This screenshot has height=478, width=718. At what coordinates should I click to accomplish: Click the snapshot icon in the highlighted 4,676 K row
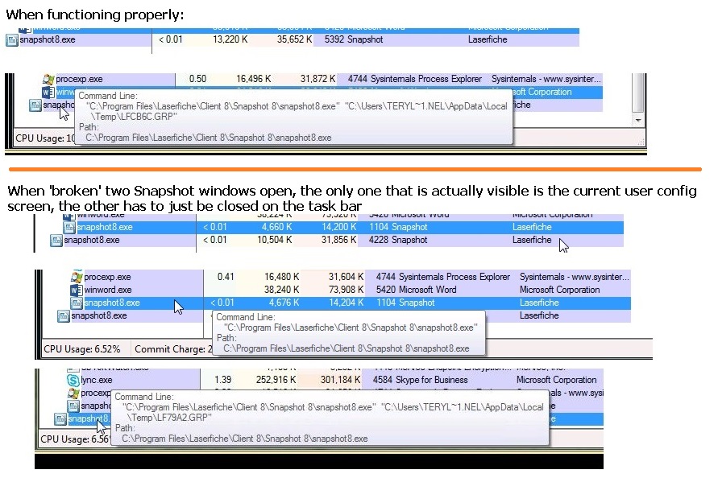tap(76, 303)
